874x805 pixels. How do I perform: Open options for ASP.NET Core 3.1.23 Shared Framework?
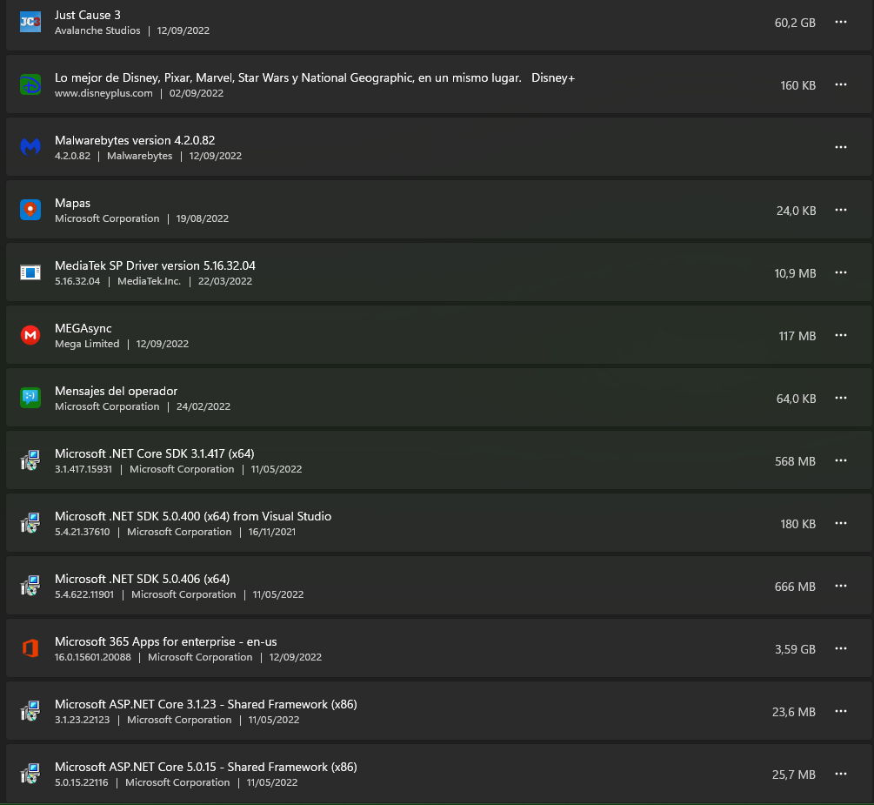(x=841, y=711)
